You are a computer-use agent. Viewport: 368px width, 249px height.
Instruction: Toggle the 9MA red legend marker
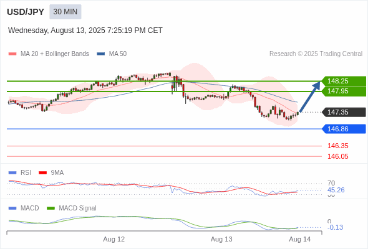click(x=42, y=173)
